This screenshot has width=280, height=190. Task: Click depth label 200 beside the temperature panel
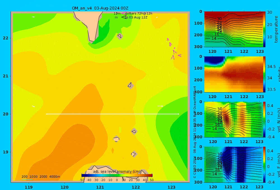198,35
